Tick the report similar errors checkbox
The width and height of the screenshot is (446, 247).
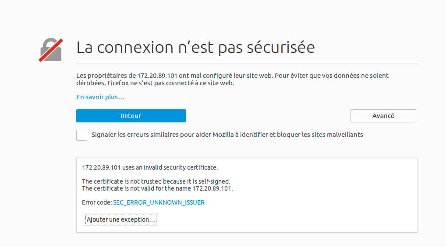[82, 135]
